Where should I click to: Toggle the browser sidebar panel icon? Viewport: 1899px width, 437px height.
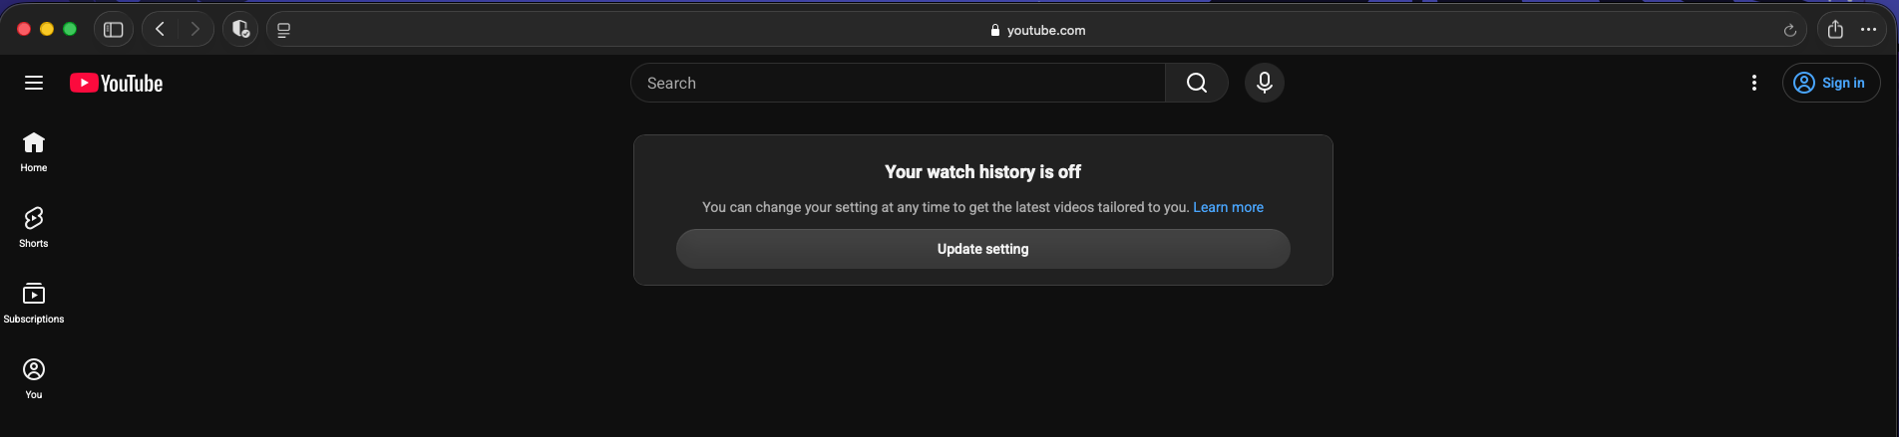114,30
